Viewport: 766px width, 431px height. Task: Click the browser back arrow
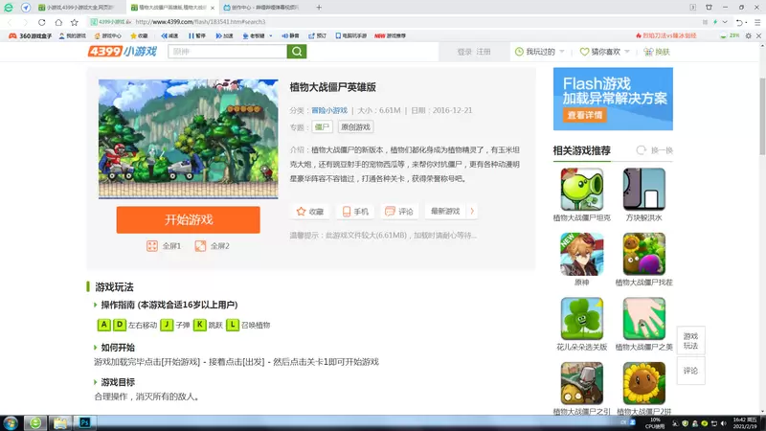click(11, 22)
